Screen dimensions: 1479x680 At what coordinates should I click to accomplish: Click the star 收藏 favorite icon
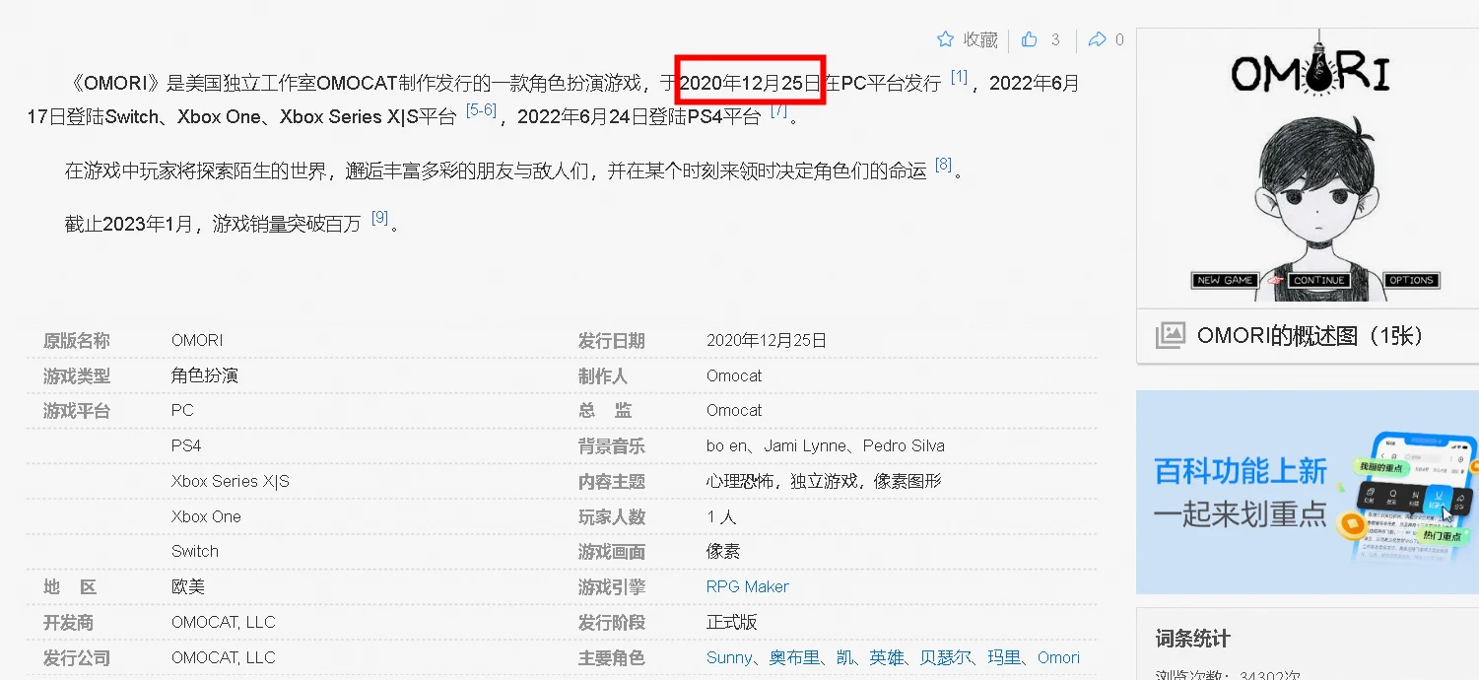click(946, 39)
